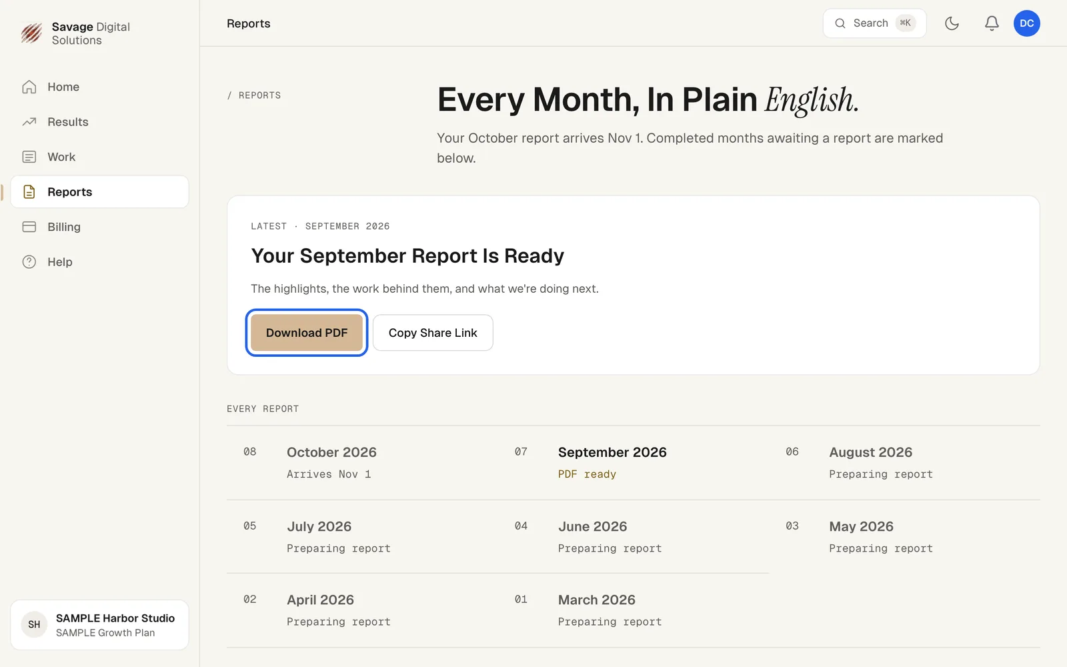Screen dimensions: 1067x667
Task: Click the Home house icon in sidebar
Action: (29, 87)
